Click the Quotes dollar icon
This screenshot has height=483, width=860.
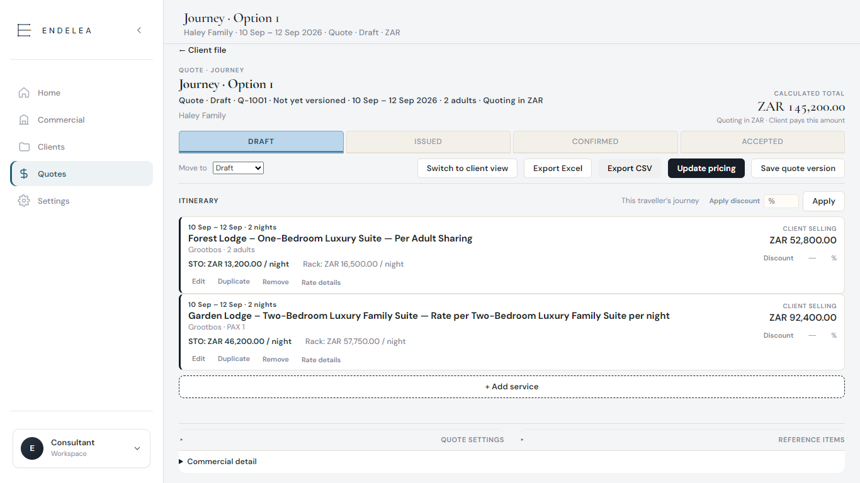[24, 174]
